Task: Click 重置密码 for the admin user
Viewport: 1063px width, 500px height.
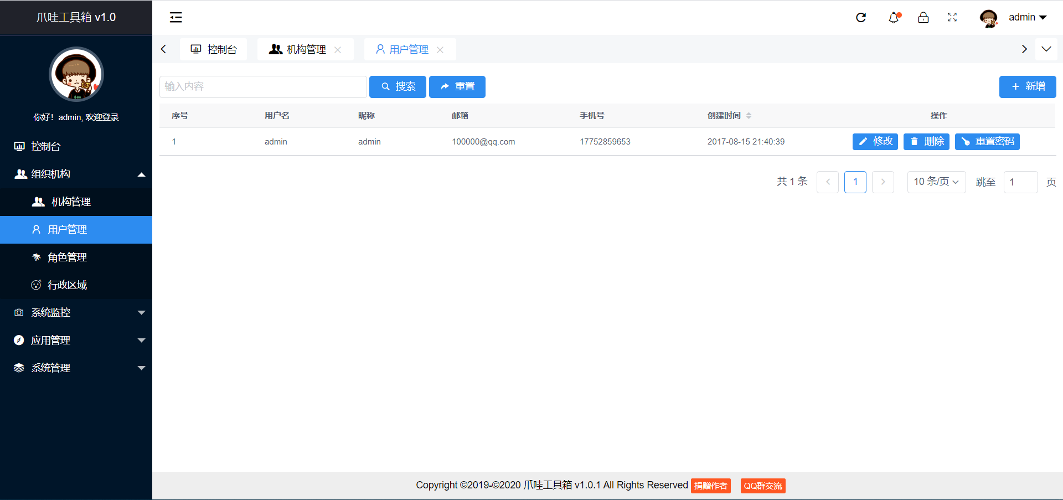Action: pyautogui.click(x=987, y=141)
